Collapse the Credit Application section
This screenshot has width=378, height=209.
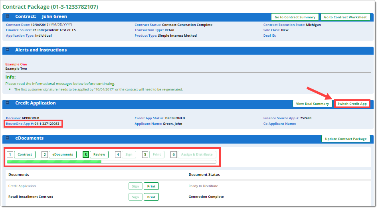coord(7,103)
